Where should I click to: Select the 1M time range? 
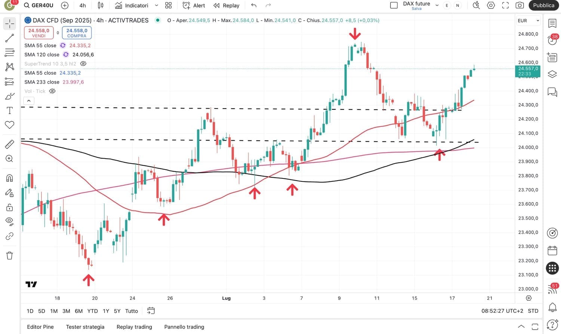pos(54,311)
